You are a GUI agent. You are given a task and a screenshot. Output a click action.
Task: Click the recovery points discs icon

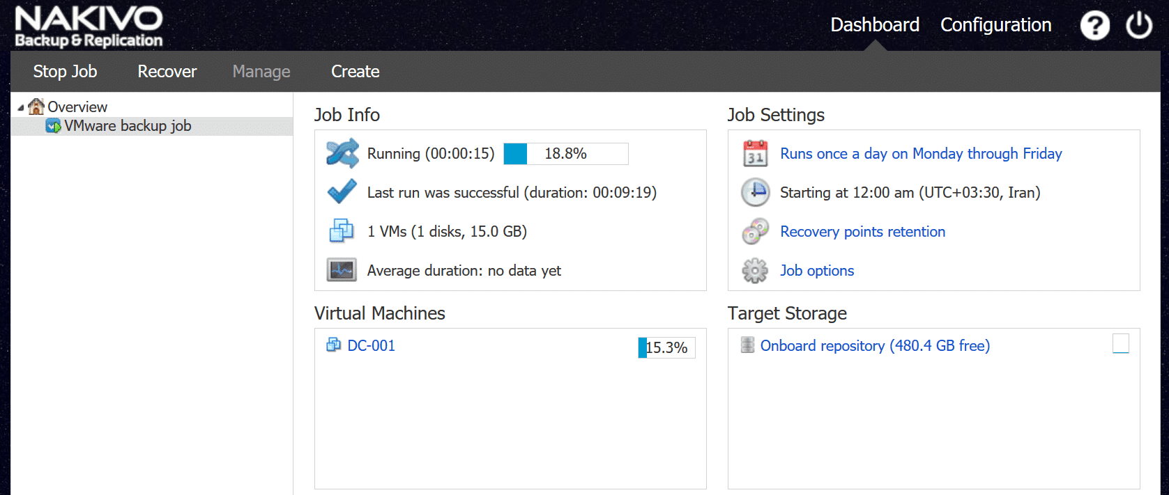point(755,231)
